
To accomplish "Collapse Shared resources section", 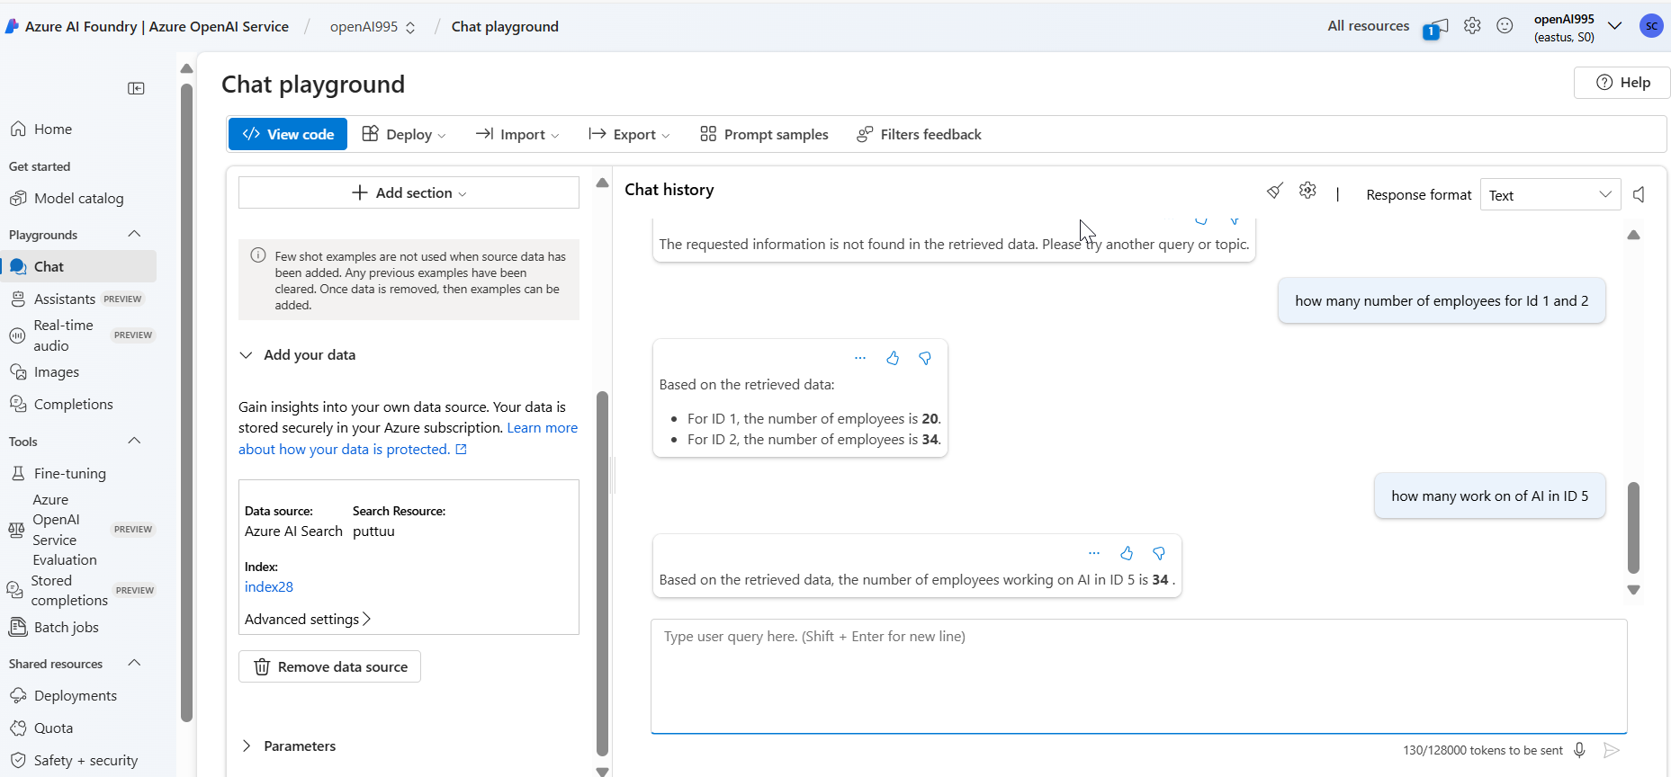I will click(x=134, y=663).
